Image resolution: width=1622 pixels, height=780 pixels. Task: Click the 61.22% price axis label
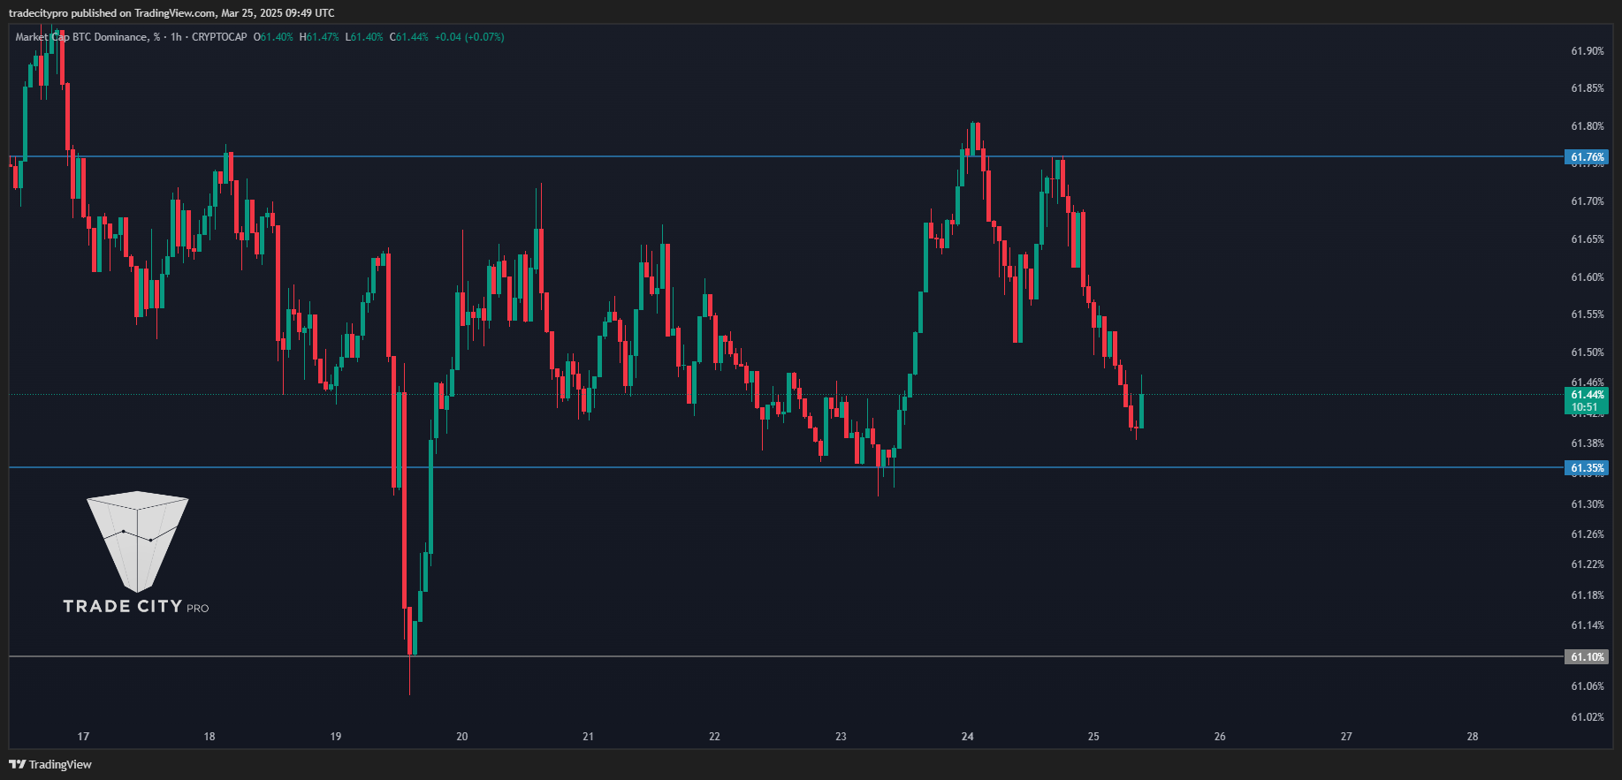pyautogui.click(x=1587, y=564)
